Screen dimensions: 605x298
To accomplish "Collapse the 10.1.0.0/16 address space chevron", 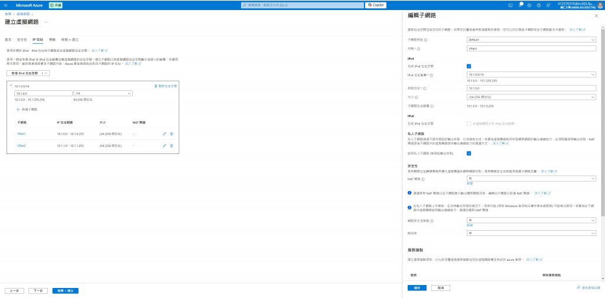I will [x=11, y=86].
